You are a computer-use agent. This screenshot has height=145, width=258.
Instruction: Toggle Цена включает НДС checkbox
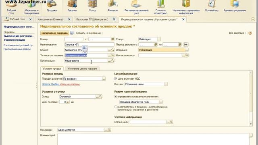point(116,79)
